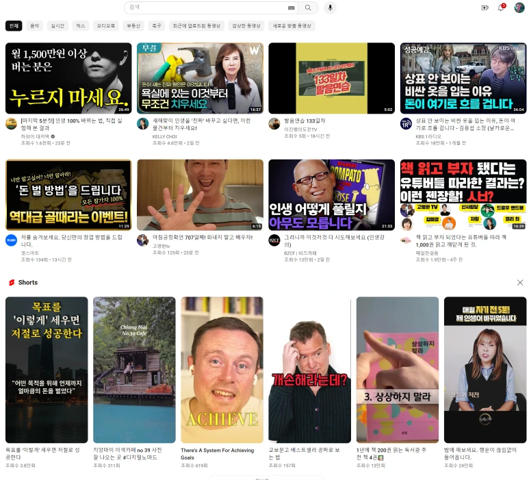Start voice search with the microphone icon
Viewport: 529px width, 480px height.
pos(331,8)
